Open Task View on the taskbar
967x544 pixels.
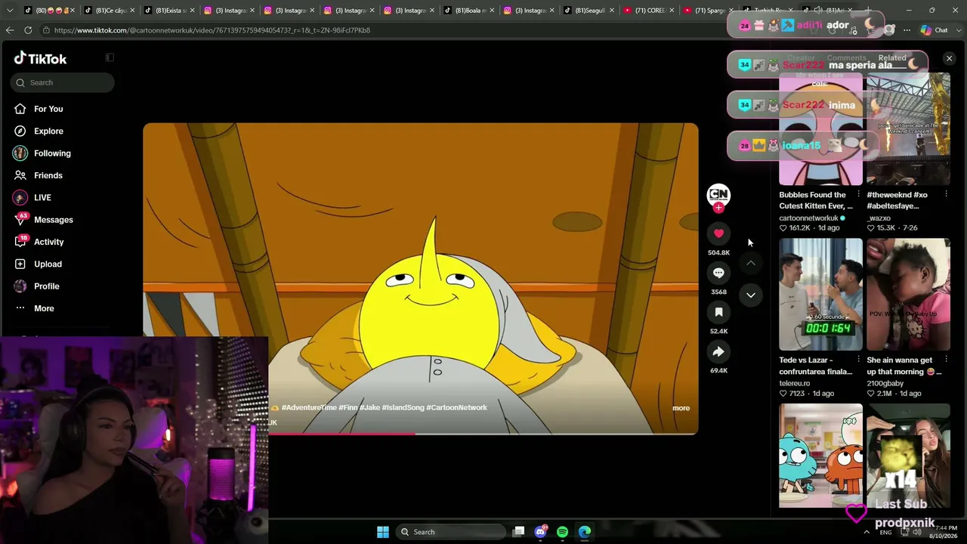(518, 532)
